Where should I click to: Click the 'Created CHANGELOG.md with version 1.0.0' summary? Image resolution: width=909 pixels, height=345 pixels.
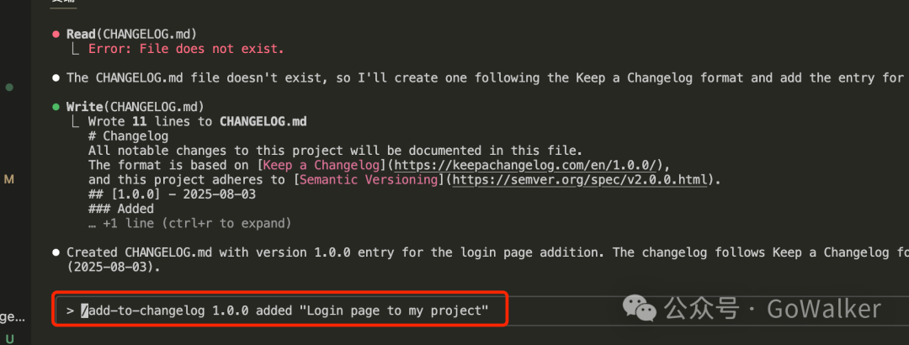click(x=487, y=252)
